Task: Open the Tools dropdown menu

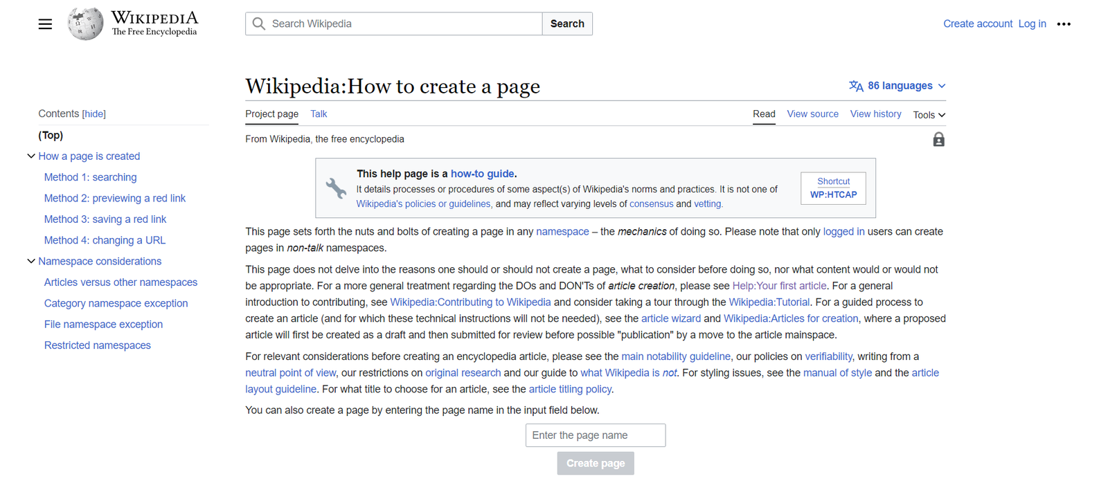Action: (929, 115)
